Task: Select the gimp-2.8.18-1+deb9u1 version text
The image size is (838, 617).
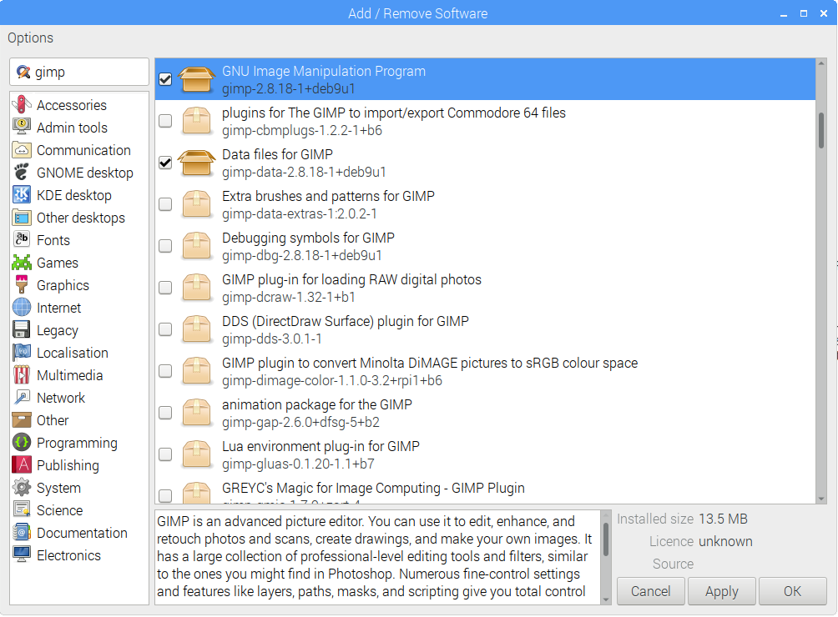Action: (289, 88)
